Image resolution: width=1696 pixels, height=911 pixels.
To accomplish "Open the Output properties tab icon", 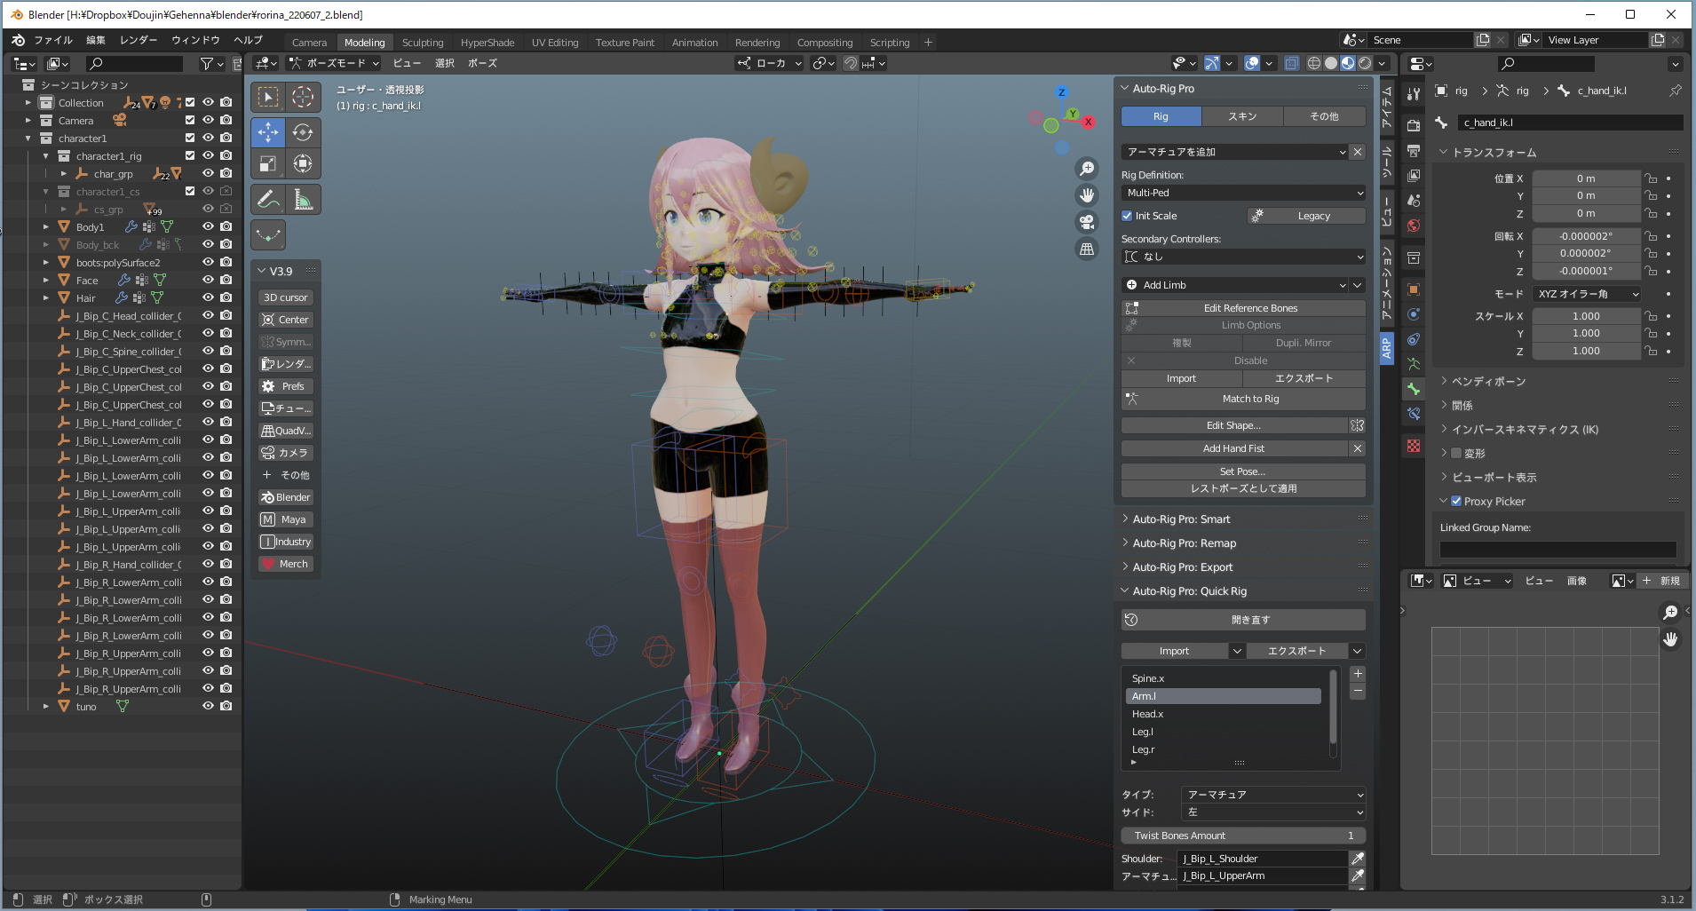I will 1414,151.
